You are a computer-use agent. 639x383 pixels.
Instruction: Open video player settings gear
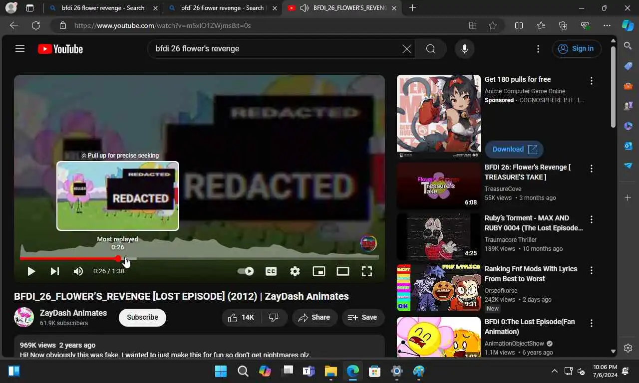click(x=295, y=271)
